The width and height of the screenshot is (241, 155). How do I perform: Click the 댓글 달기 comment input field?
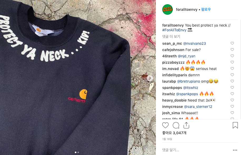(x=197, y=150)
